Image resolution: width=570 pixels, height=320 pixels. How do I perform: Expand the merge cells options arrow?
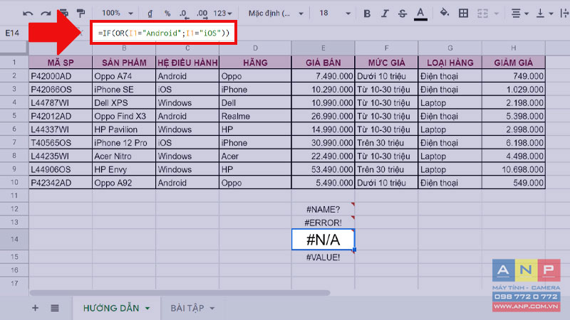pos(497,14)
